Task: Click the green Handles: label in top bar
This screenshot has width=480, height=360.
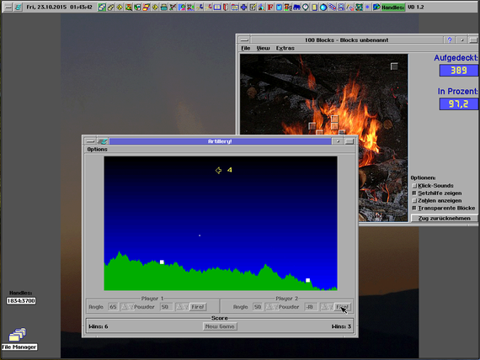Action: coord(393,7)
